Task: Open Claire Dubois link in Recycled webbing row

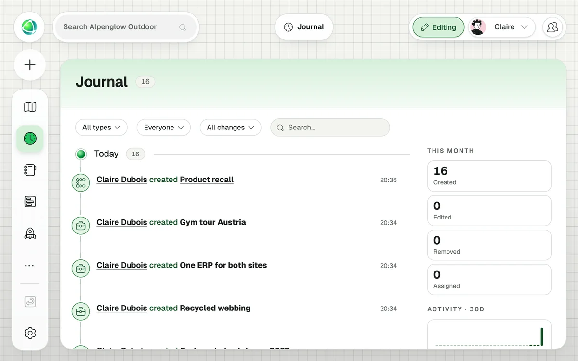Action: (x=122, y=308)
